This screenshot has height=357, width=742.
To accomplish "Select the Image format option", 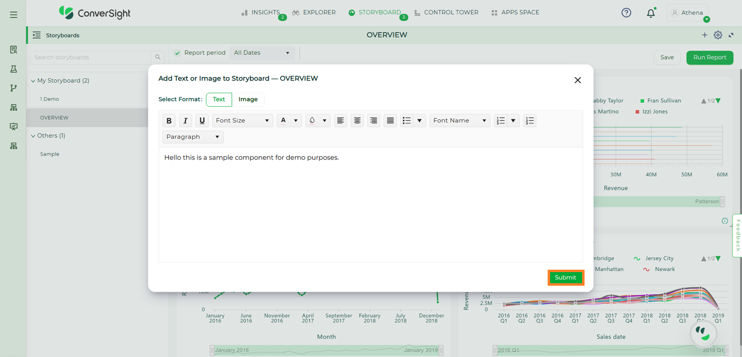I will click(248, 99).
